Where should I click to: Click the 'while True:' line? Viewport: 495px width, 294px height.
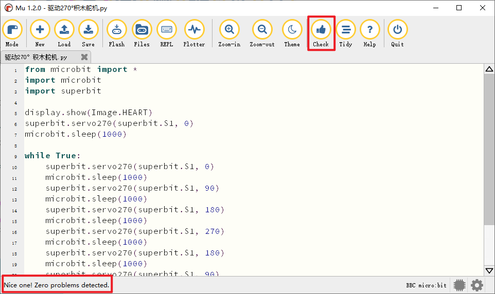(52, 156)
